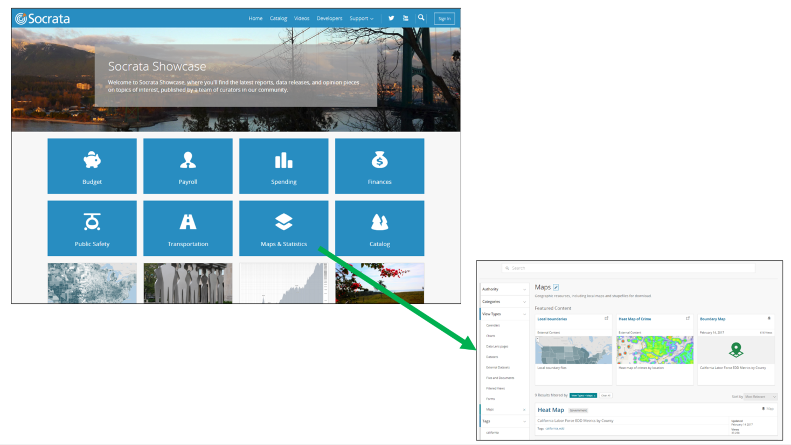The height and width of the screenshot is (445, 791).
Task: Collapse the Tags filter section
Action: pyautogui.click(x=504, y=421)
